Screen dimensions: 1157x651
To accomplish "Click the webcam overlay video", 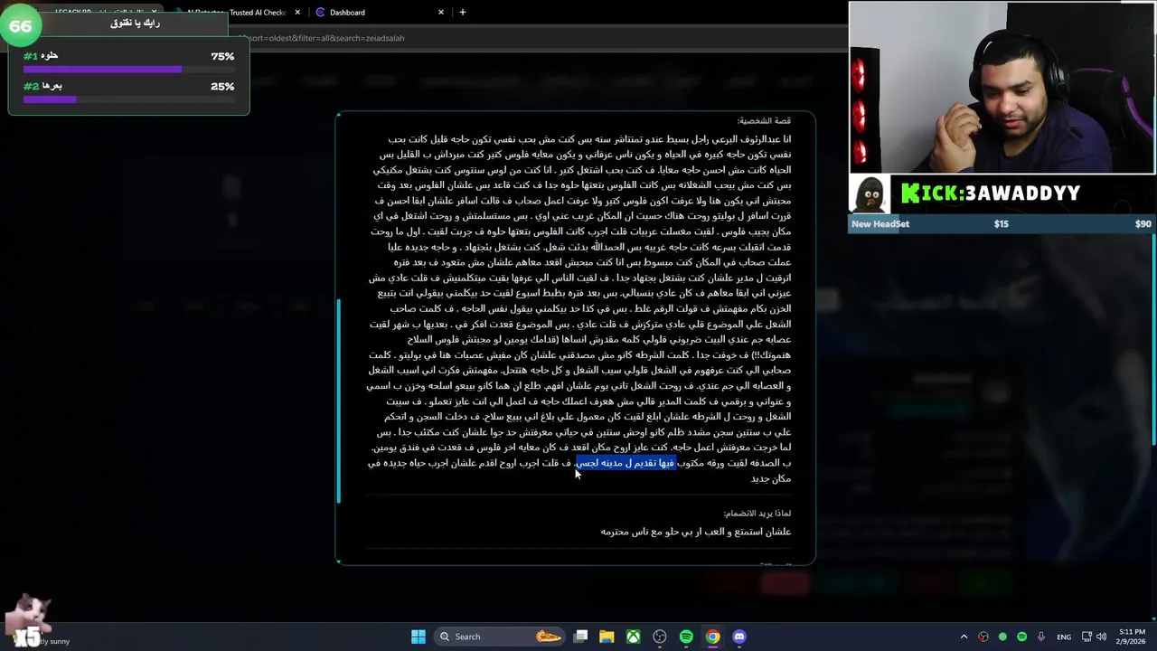I will 1002,87.
